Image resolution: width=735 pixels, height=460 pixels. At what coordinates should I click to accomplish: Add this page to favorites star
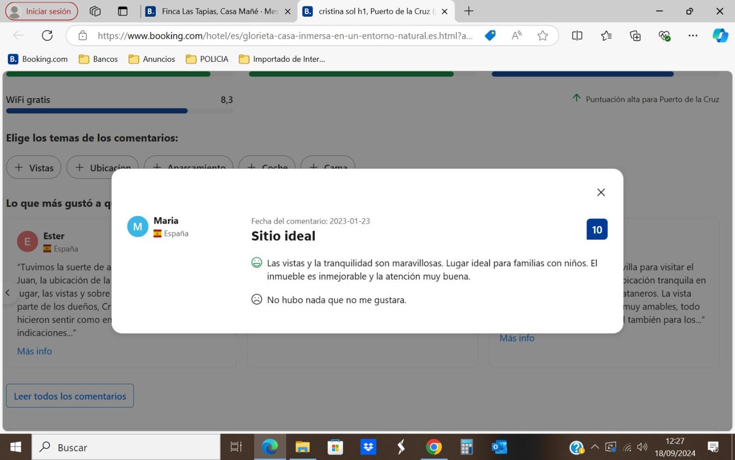(x=543, y=35)
